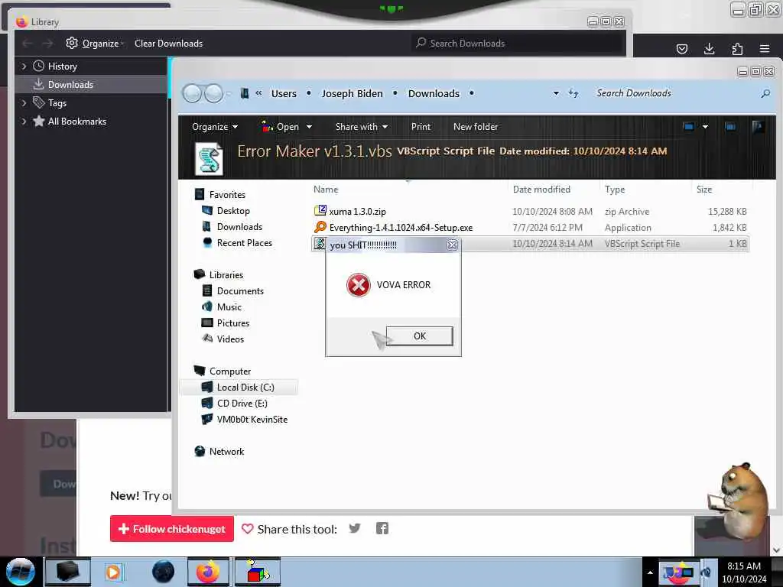Open the Pictures library

coord(233,323)
